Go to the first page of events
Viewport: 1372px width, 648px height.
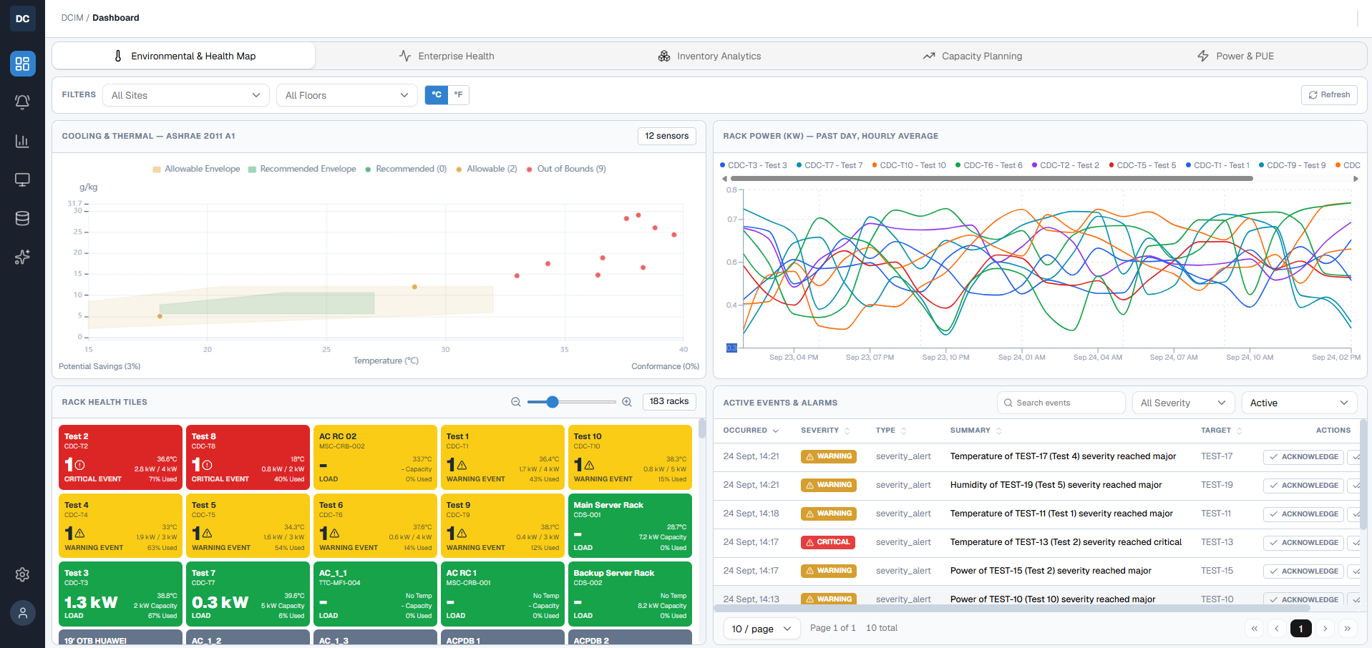[x=1254, y=628]
